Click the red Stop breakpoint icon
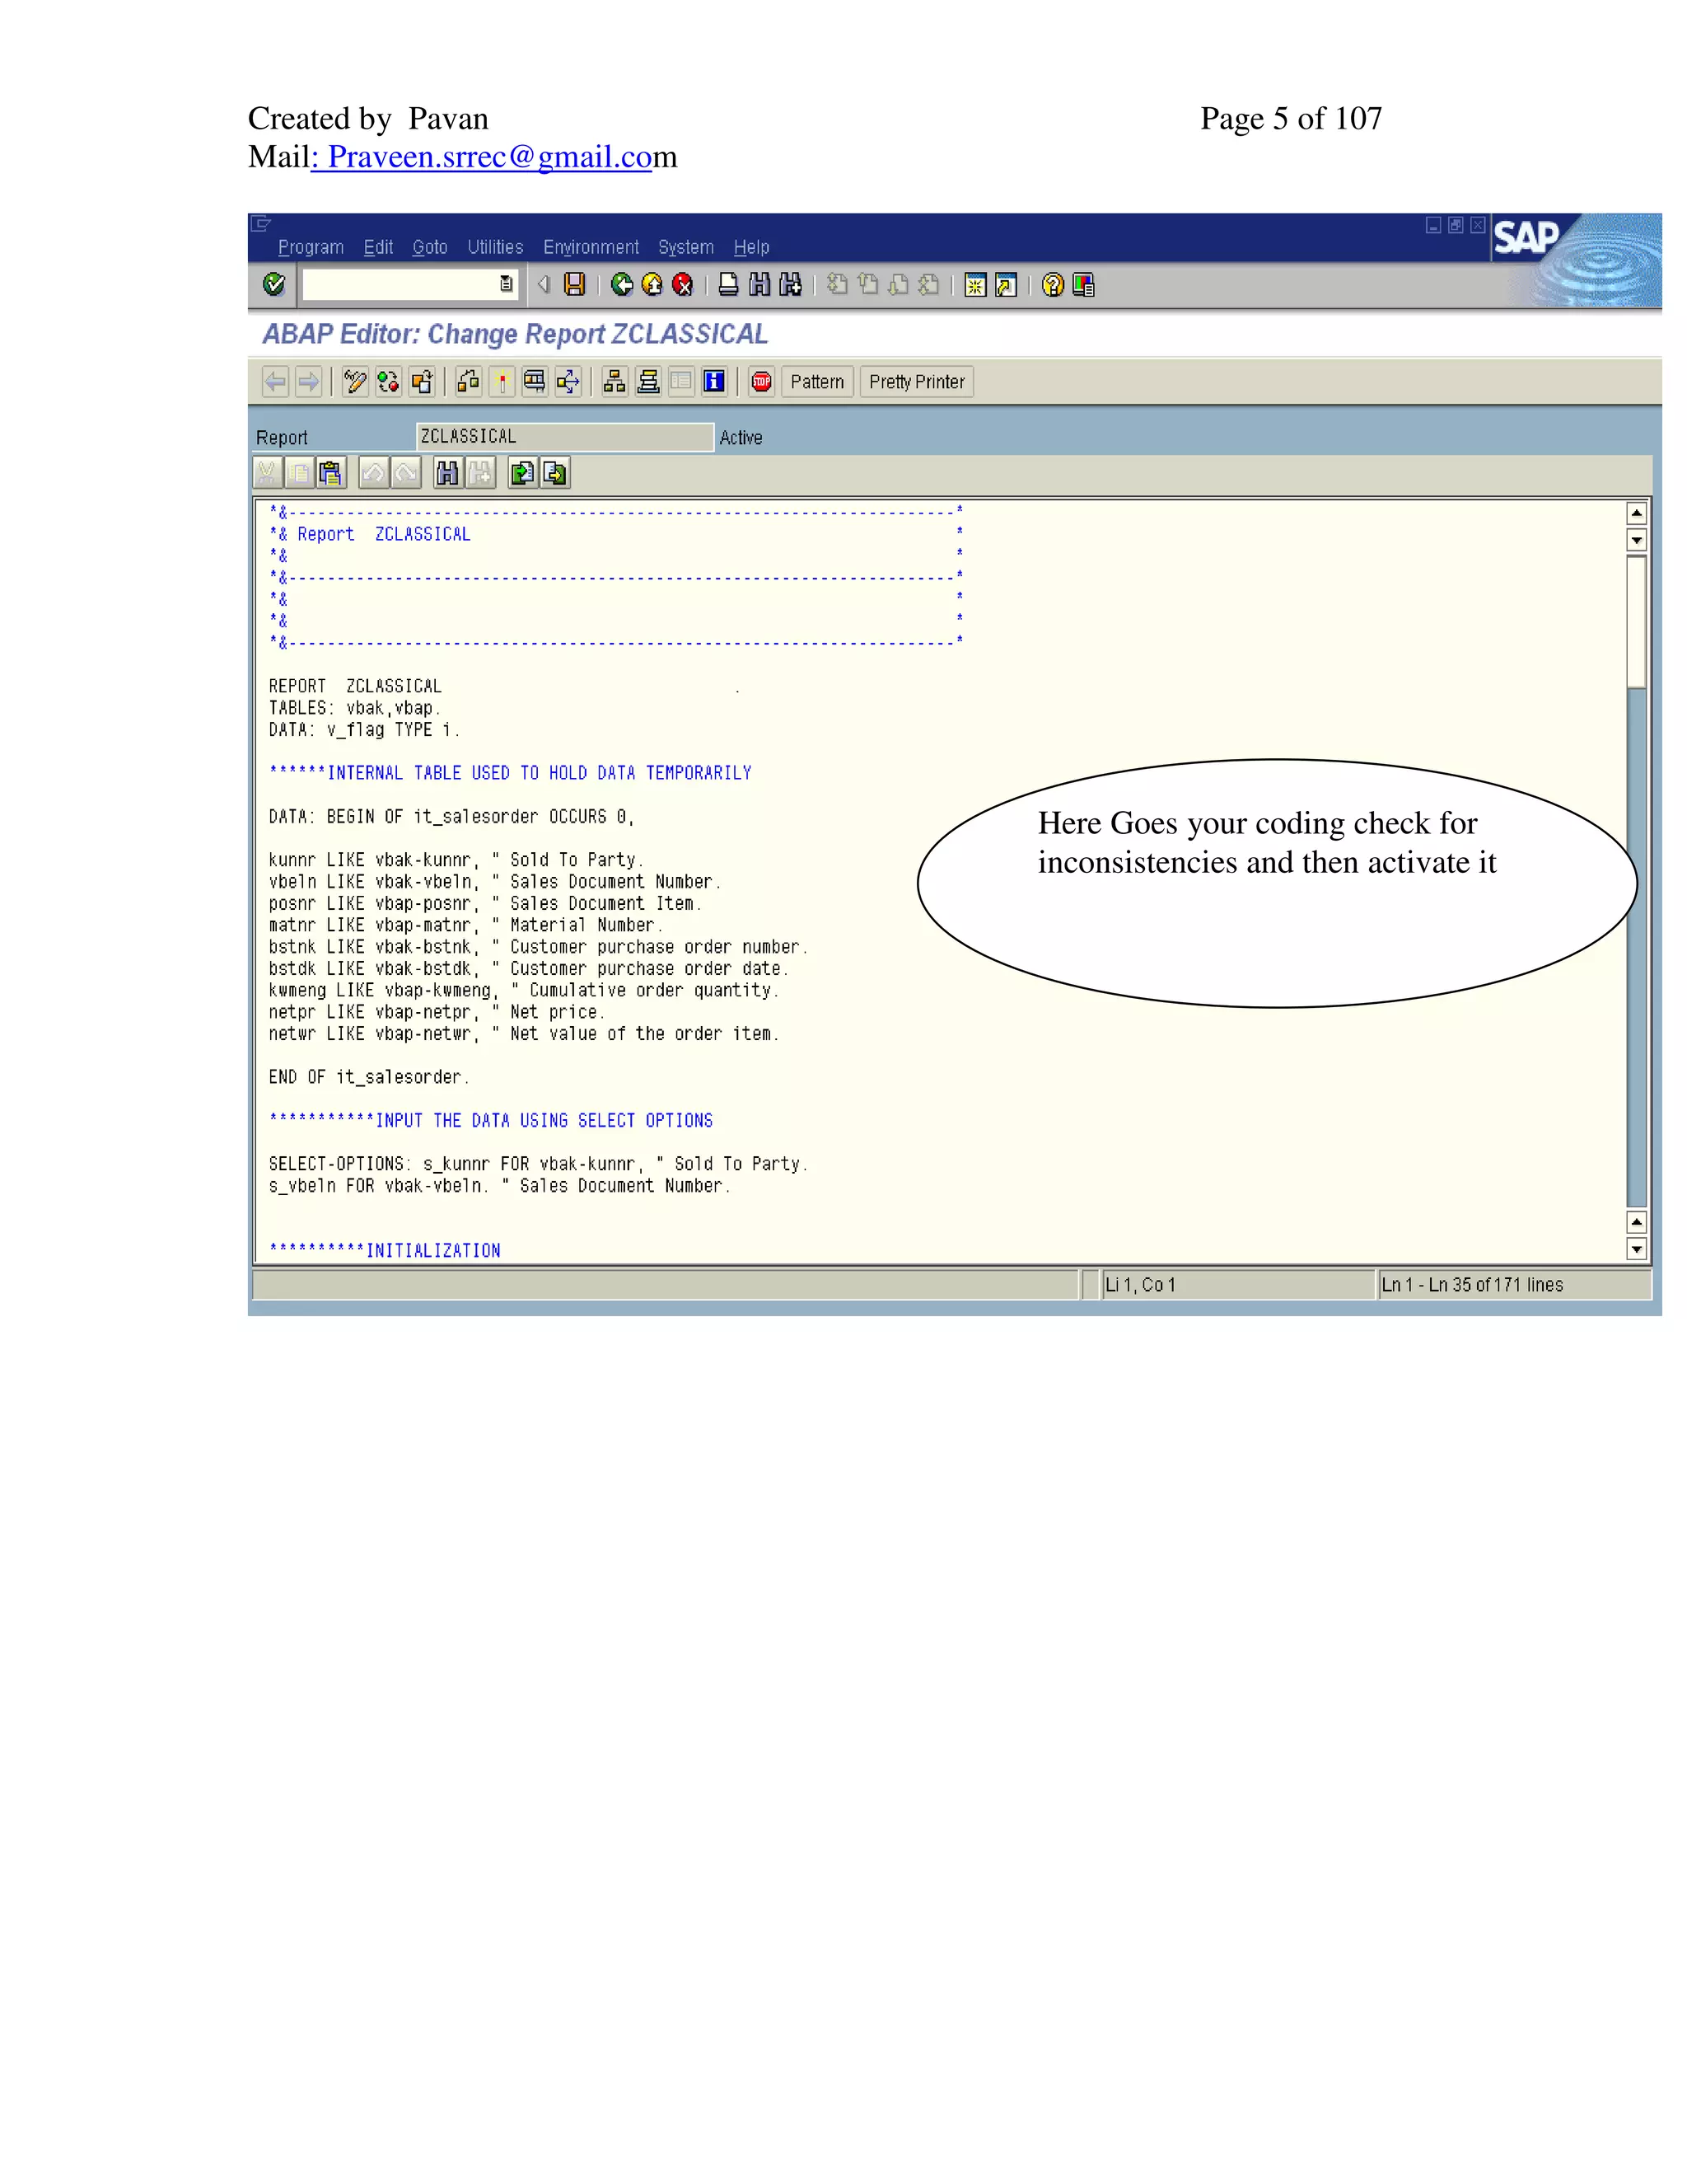This screenshot has width=1687, height=2184. [762, 382]
